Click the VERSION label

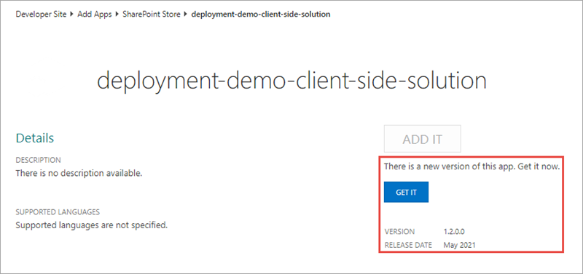click(x=399, y=232)
